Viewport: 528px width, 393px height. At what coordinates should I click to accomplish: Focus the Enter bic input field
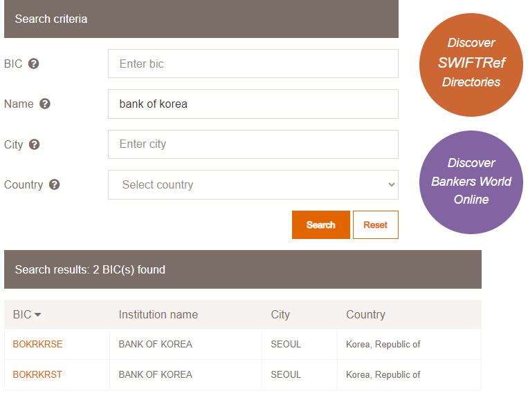[253, 64]
